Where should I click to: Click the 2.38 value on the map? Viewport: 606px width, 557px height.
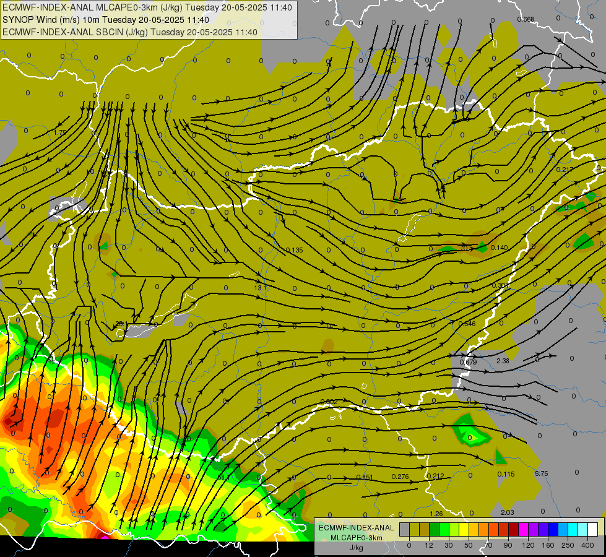click(503, 361)
